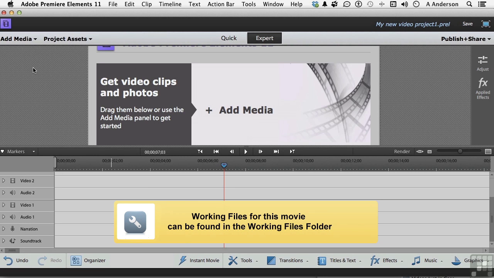Open the Text menu
The image size is (494, 278).
(x=195, y=4)
